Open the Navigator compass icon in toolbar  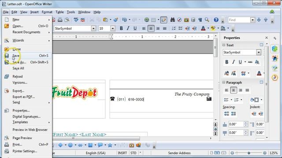[179, 20]
